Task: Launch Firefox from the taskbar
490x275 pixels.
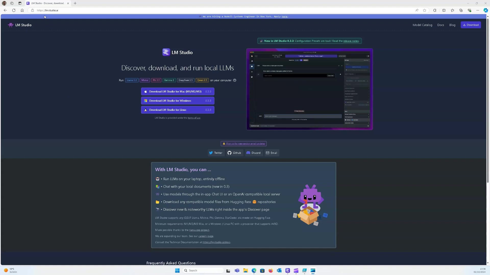Action: [271, 271]
